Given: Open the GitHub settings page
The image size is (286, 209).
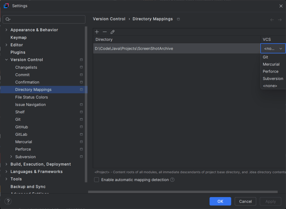Looking at the screenshot, I should [21, 127].
